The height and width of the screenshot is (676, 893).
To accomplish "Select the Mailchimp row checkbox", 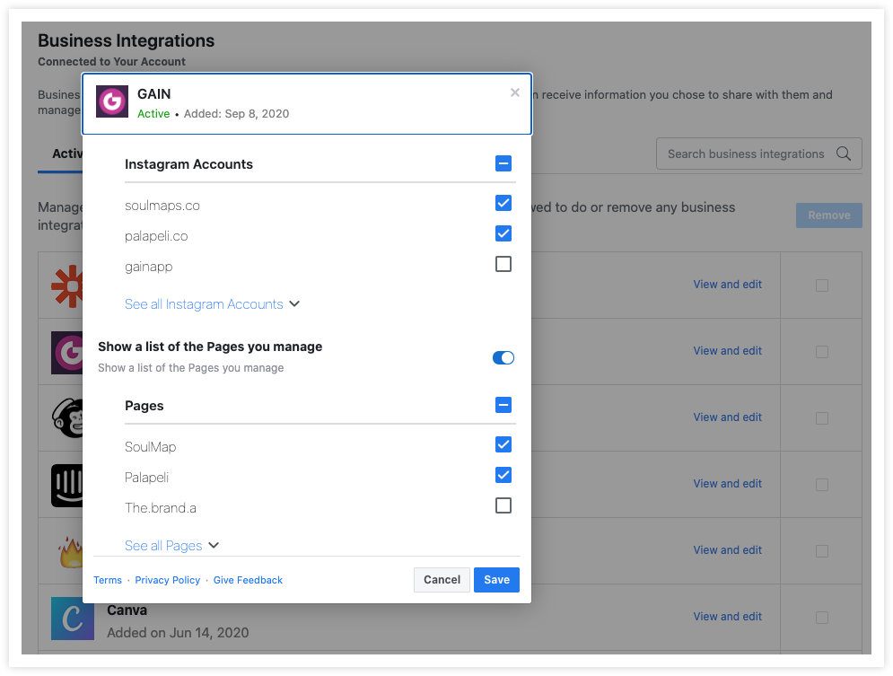I will pyautogui.click(x=822, y=418).
